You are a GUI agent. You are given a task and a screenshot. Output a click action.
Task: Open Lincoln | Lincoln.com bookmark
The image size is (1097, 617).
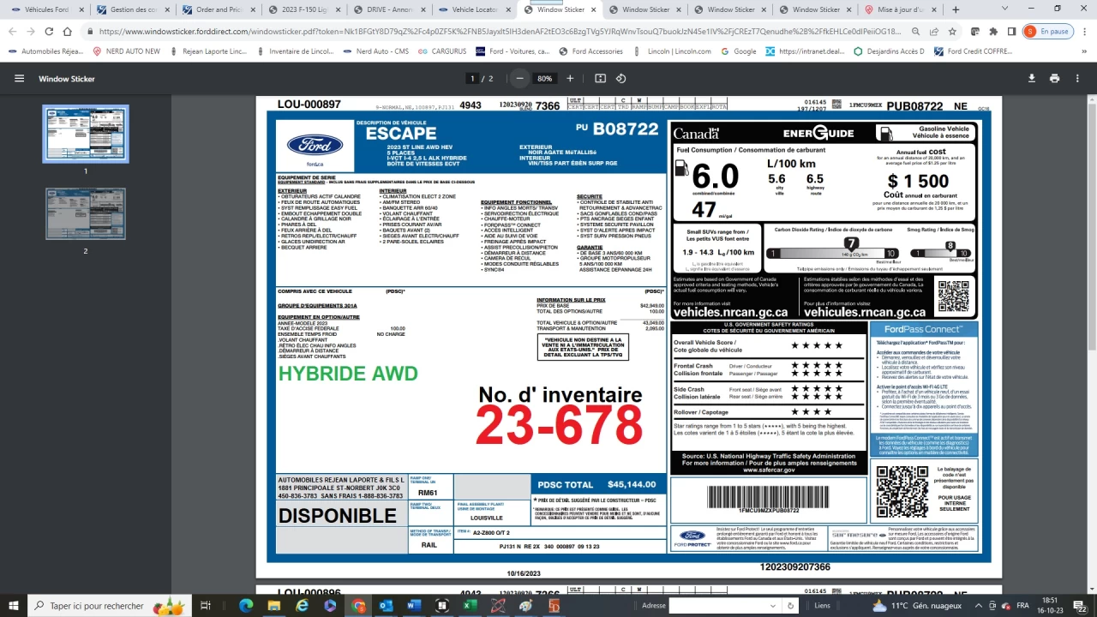[x=673, y=51]
